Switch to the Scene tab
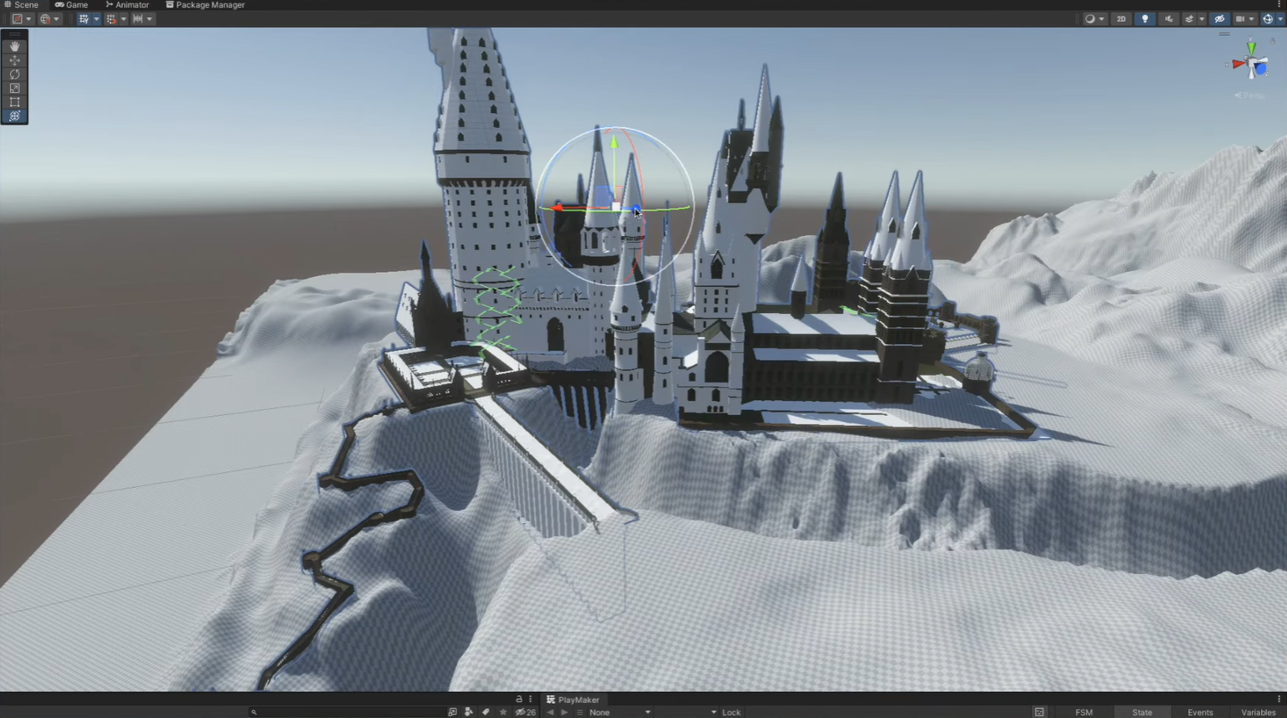Screen dimensions: 1287x718 (21, 5)
